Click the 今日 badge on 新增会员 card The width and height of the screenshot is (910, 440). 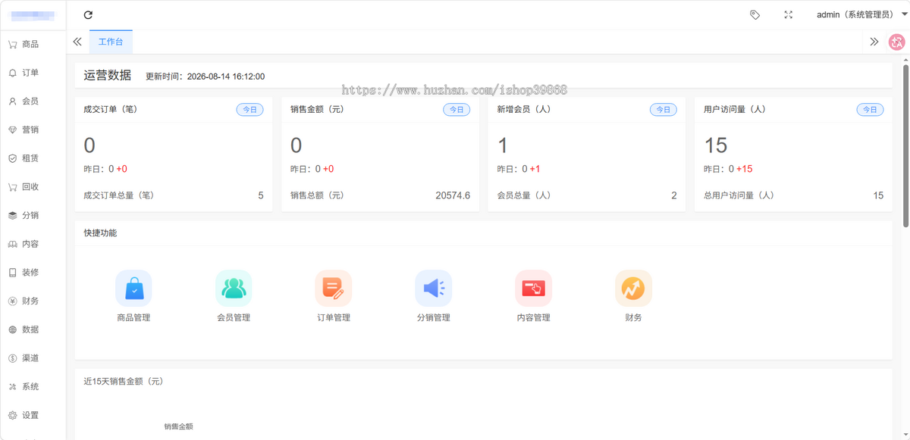tap(663, 109)
